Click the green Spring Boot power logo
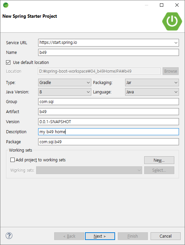 point(172,21)
